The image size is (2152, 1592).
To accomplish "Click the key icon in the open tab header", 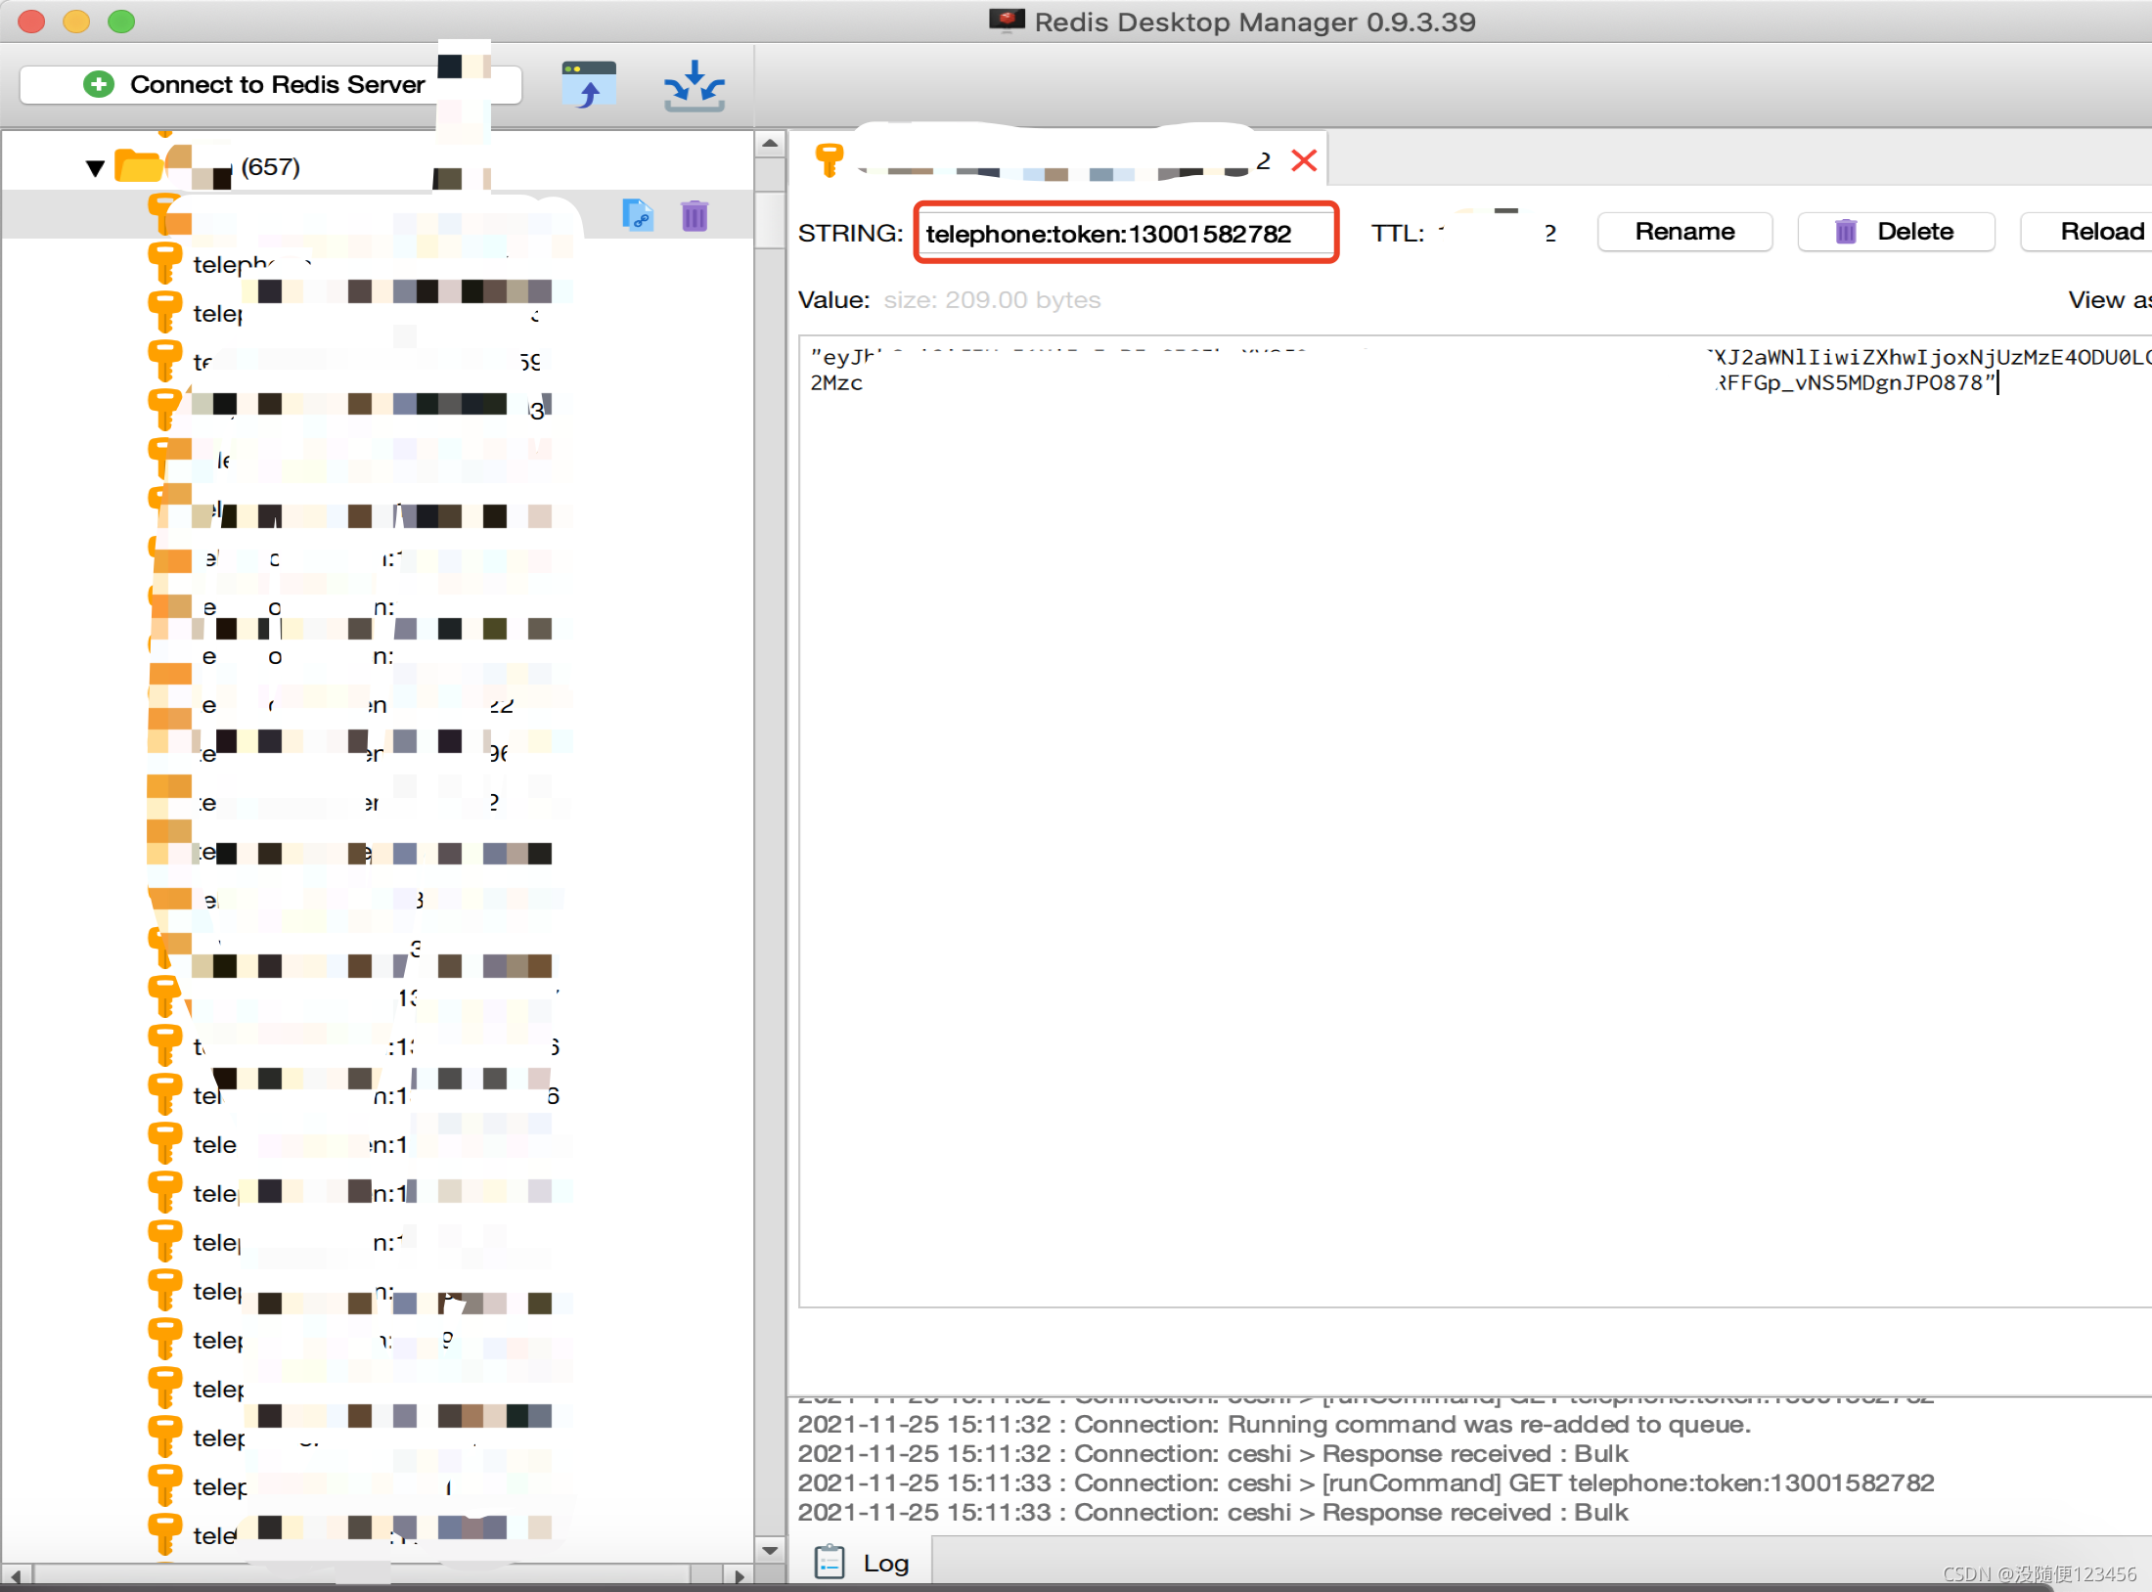I will tap(829, 159).
